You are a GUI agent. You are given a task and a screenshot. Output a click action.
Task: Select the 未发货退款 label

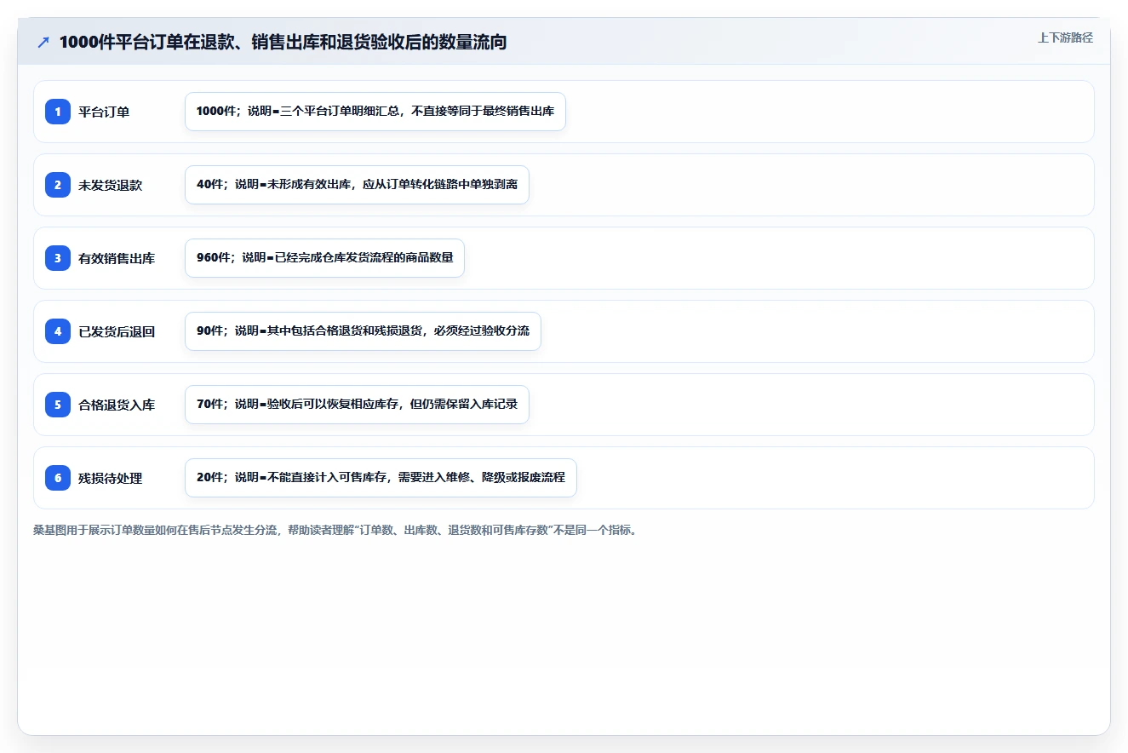[x=111, y=185]
